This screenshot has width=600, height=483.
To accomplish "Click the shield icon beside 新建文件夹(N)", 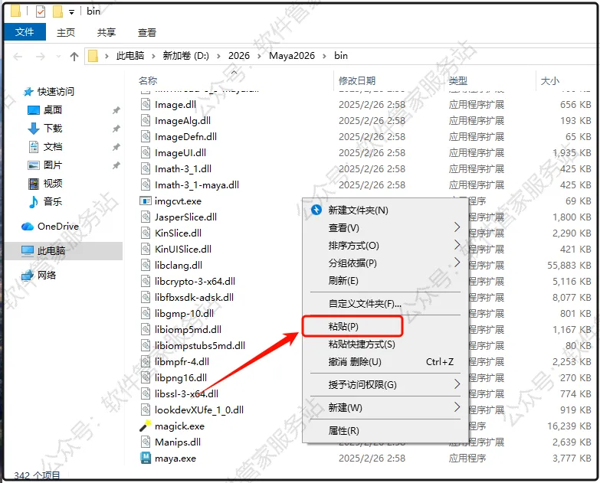I will [x=316, y=210].
